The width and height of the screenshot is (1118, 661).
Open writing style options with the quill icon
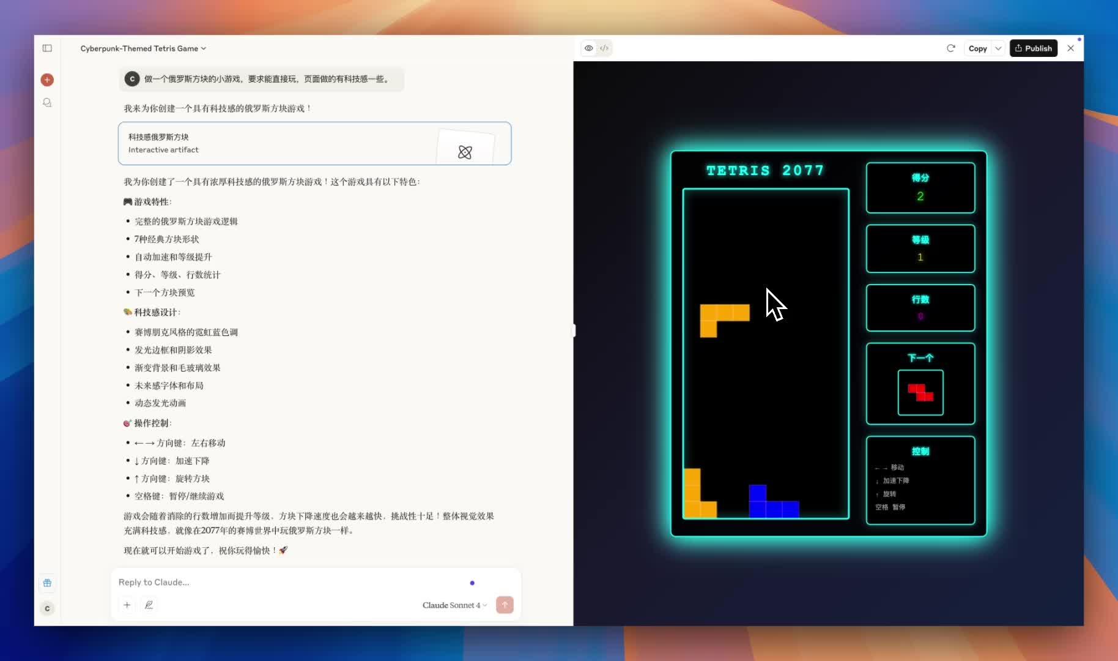149,605
